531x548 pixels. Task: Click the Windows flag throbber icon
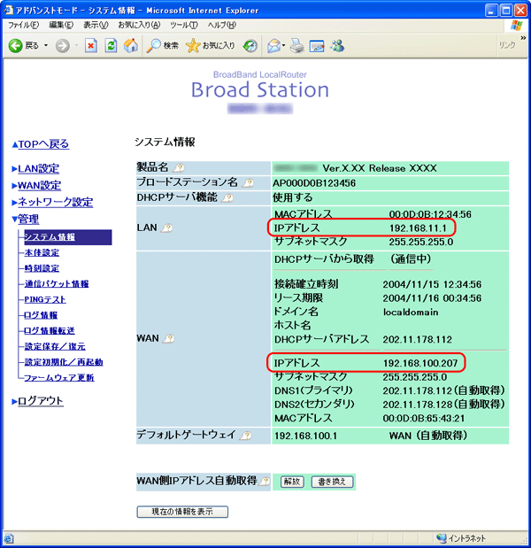point(516,26)
